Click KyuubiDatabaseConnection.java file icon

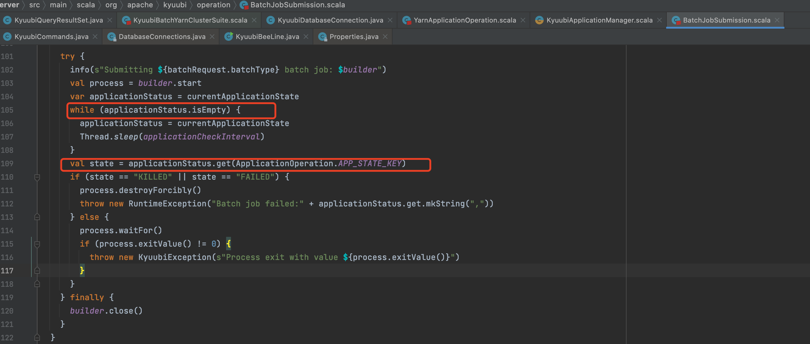tap(270, 20)
